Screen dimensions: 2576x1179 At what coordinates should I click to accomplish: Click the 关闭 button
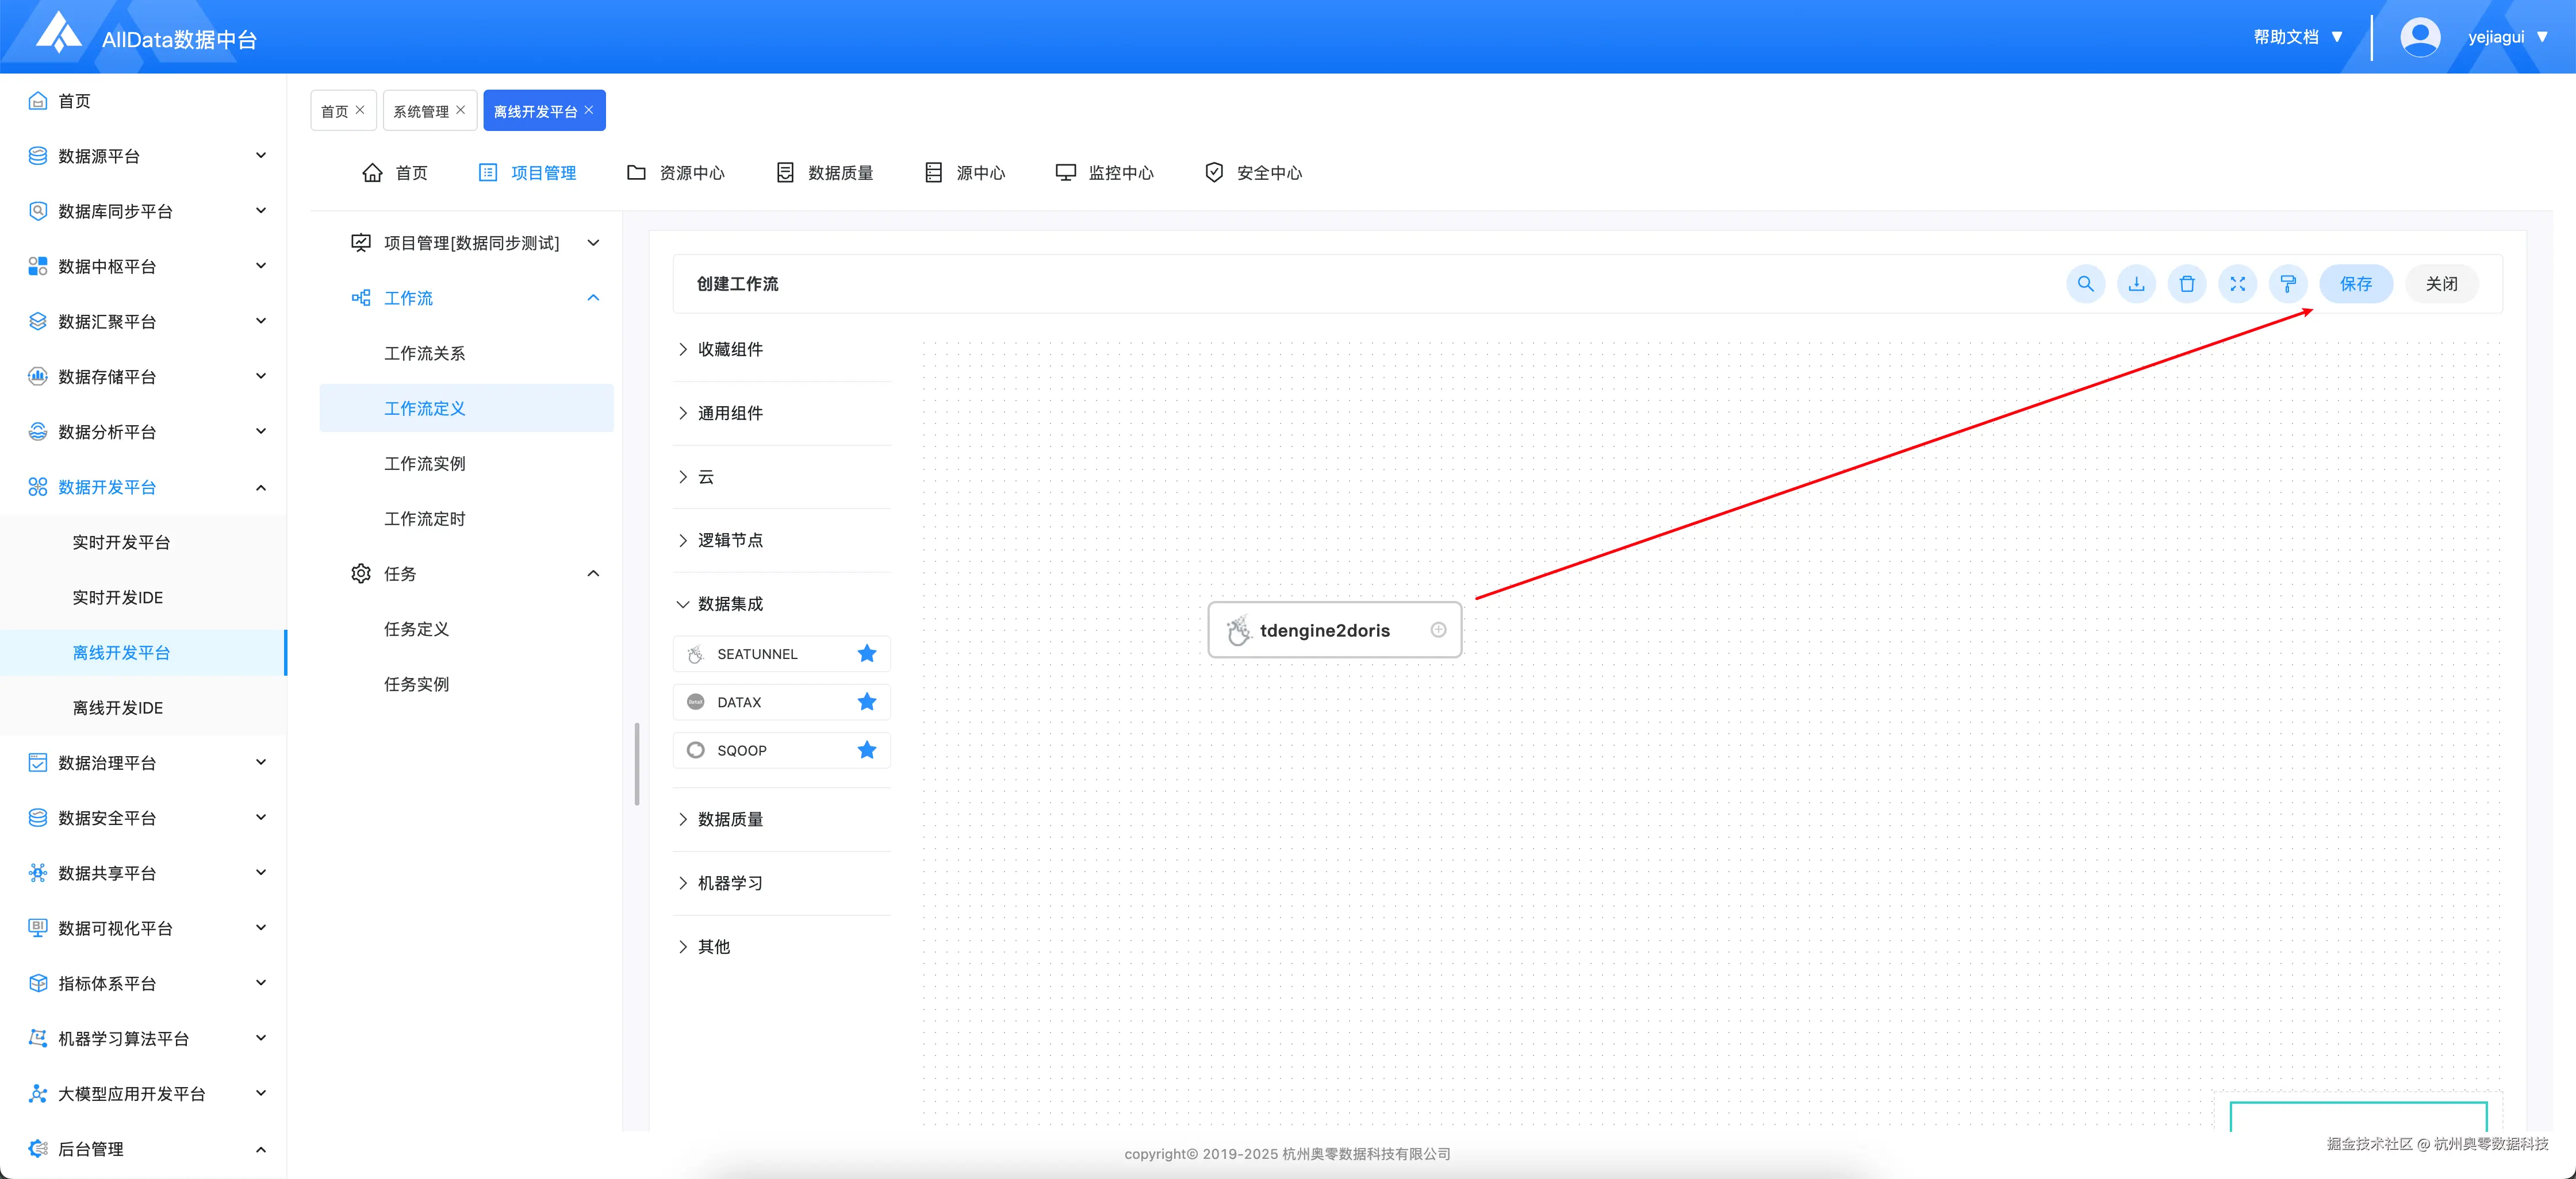coord(2441,284)
